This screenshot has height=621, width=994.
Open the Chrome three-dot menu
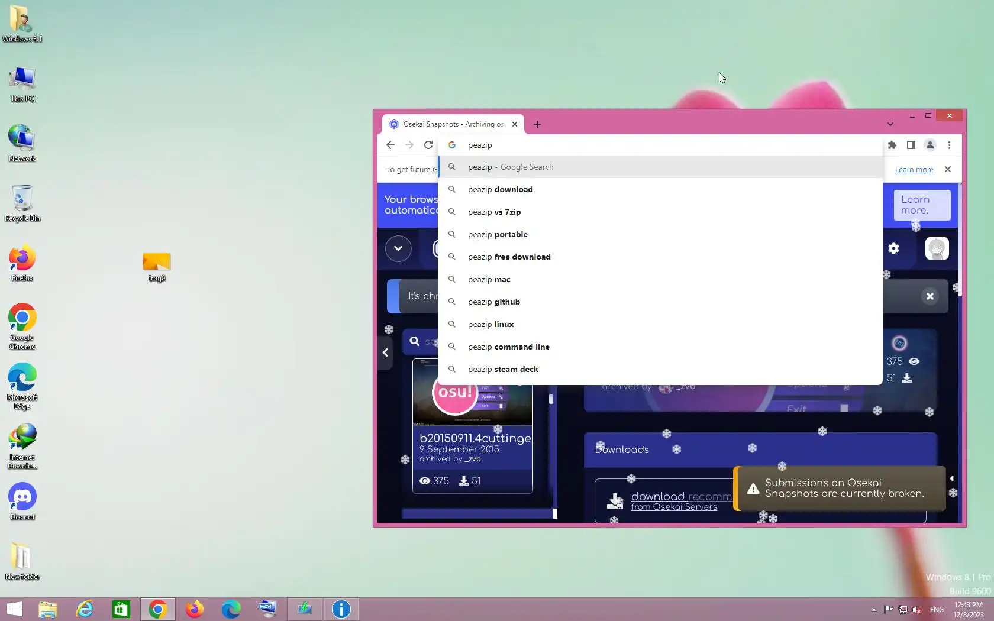click(x=949, y=145)
